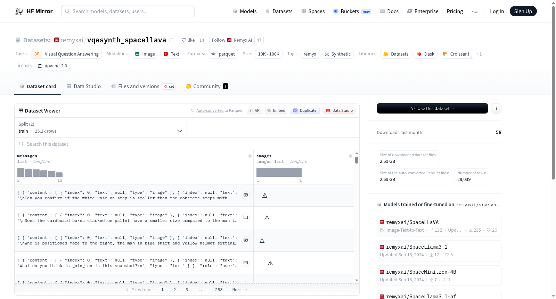The width and height of the screenshot is (556, 299).
Task: Click the Remyx AI organization avatar near Follow
Action: [x=229, y=40]
